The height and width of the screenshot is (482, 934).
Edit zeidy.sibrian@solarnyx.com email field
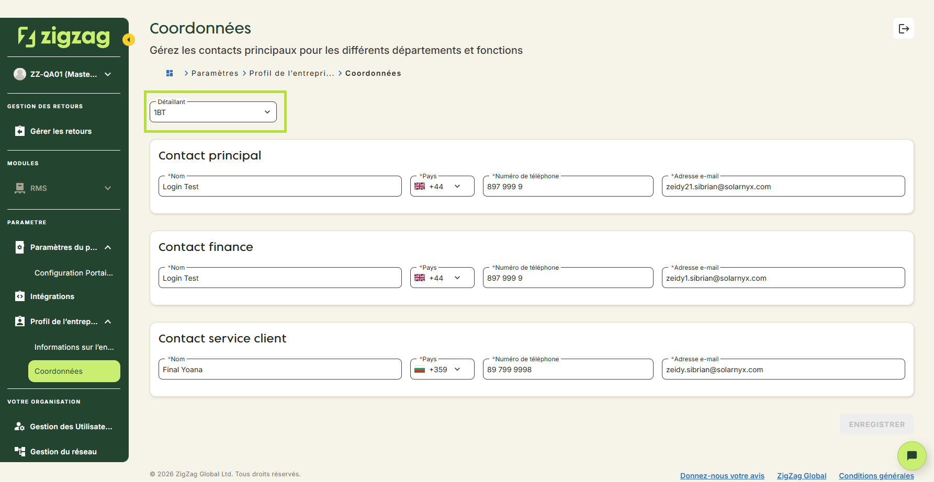click(x=783, y=369)
